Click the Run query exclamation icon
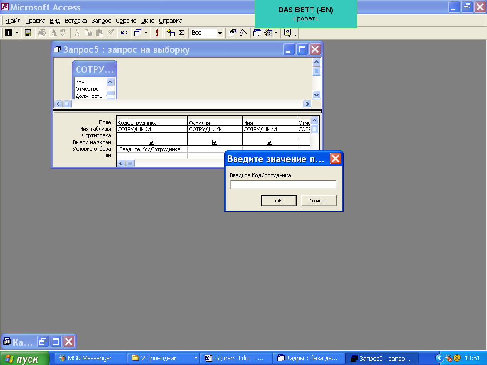The width and height of the screenshot is (487, 365). [157, 33]
